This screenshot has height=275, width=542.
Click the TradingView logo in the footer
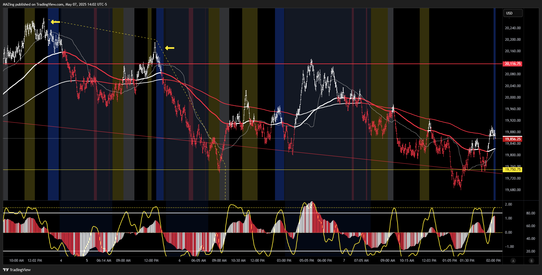(17, 270)
